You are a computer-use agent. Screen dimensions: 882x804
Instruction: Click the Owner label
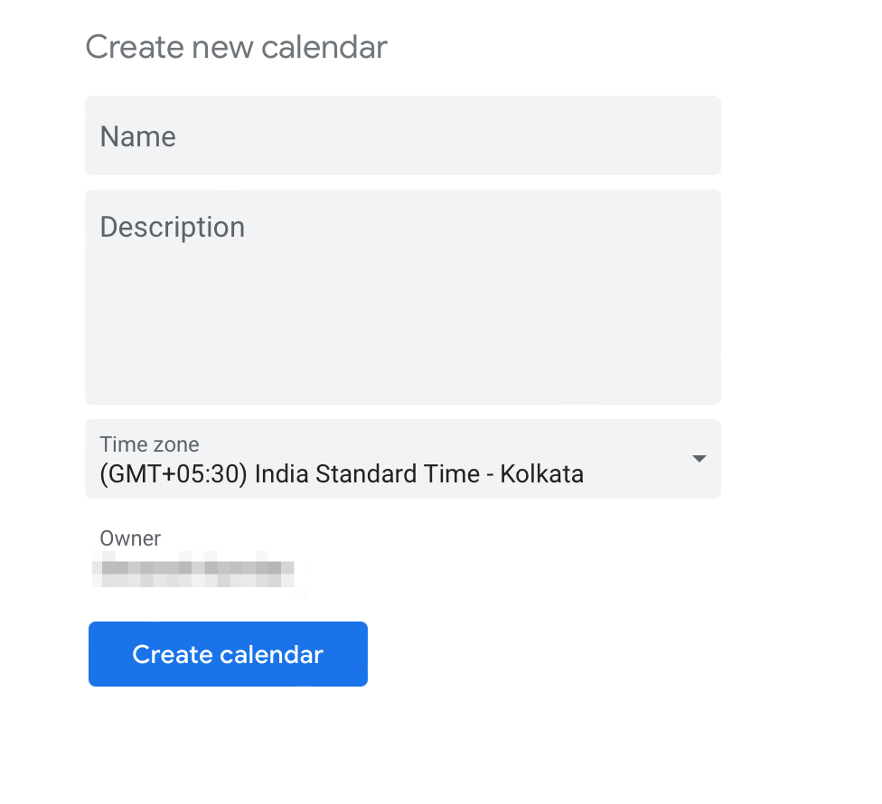tap(130, 538)
